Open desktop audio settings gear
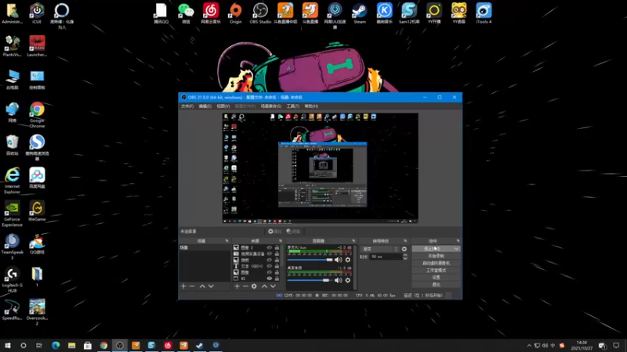The image size is (627, 352). [x=347, y=280]
